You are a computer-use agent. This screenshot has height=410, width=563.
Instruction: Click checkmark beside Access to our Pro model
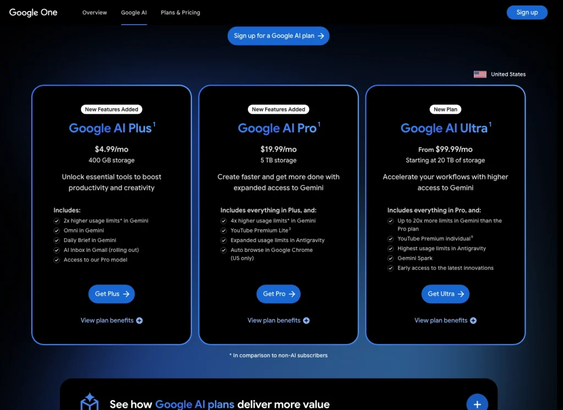(x=57, y=260)
